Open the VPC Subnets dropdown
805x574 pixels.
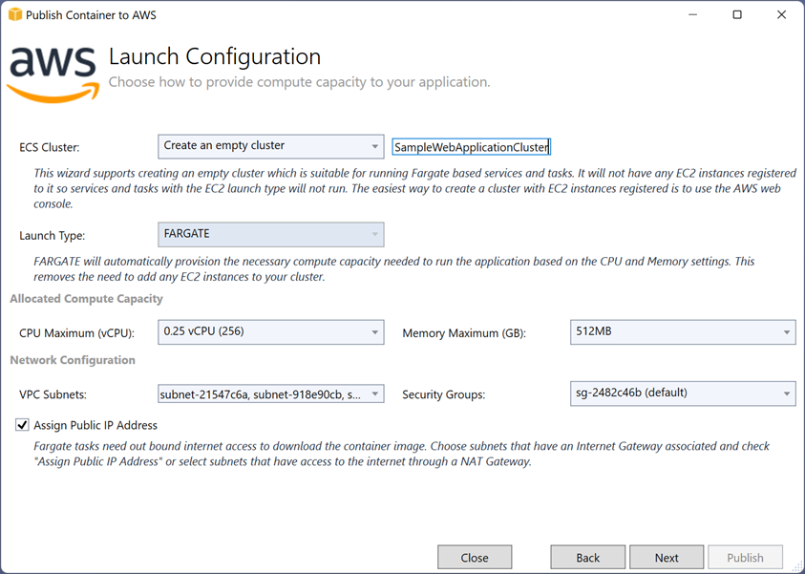(270, 393)
